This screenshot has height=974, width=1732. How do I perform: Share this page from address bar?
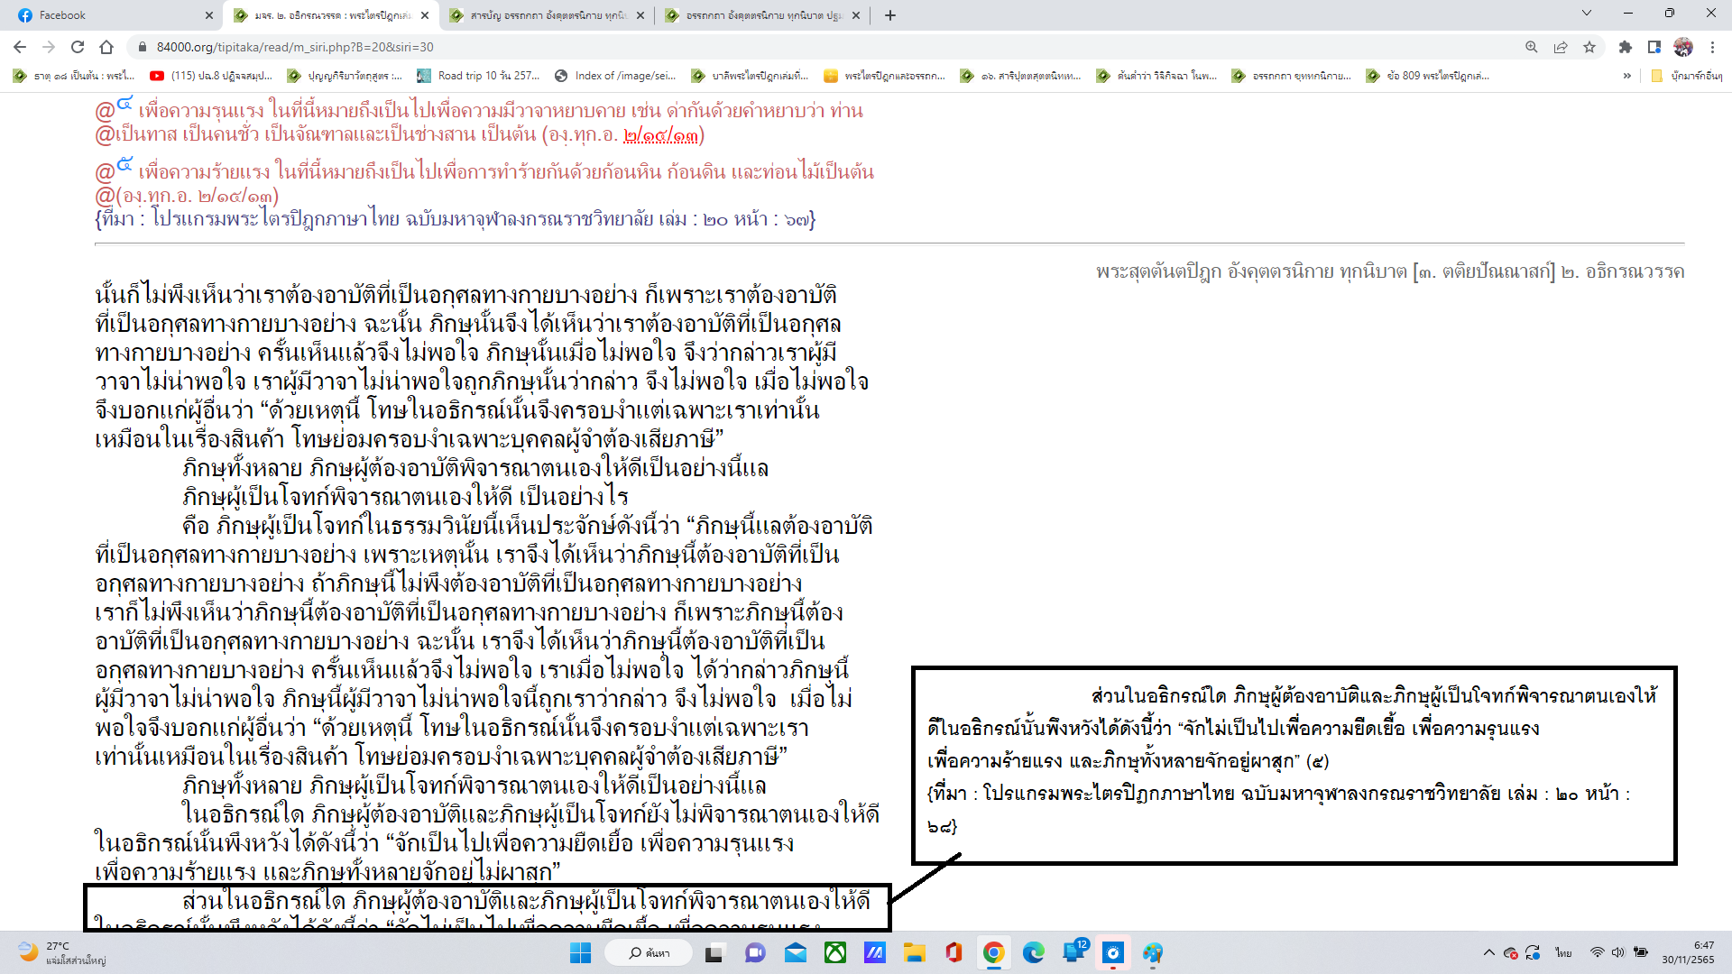coord(1561,47)
